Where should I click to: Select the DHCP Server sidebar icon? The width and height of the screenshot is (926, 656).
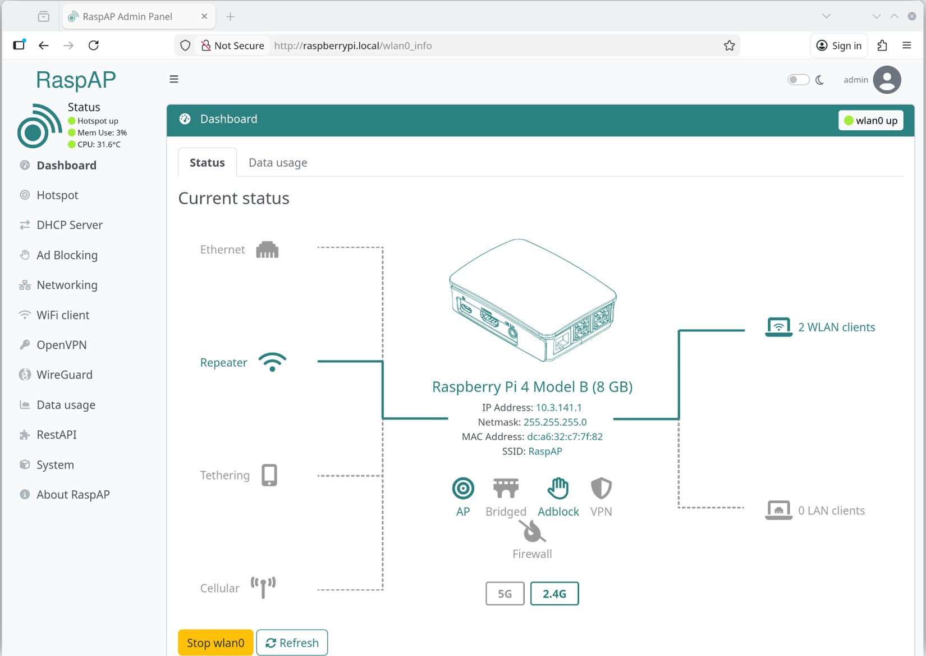click(x=24, y=225)
